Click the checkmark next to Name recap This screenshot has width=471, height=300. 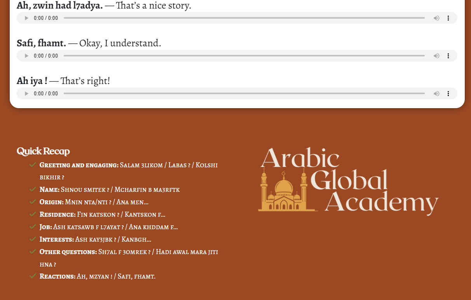pyautogui.click(x=33, y=189)
